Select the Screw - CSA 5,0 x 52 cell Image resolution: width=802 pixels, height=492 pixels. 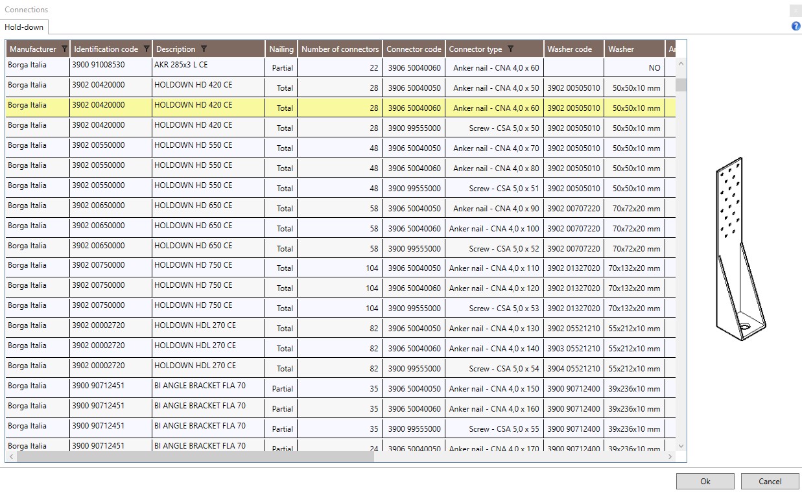(495, 248)
